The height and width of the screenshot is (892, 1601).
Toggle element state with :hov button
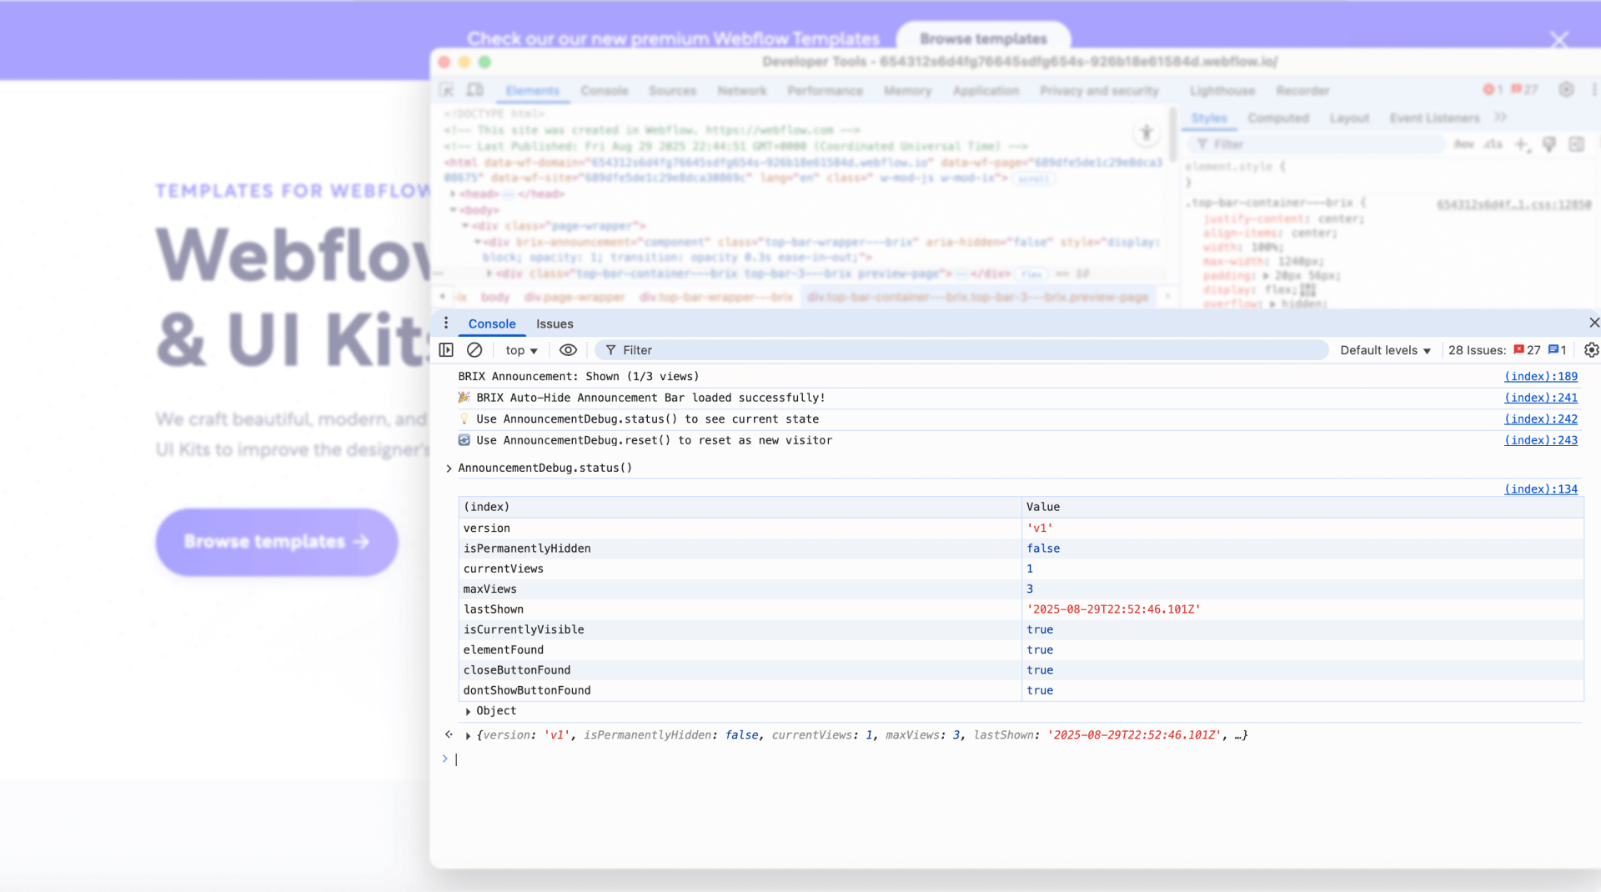point(1465,143)
